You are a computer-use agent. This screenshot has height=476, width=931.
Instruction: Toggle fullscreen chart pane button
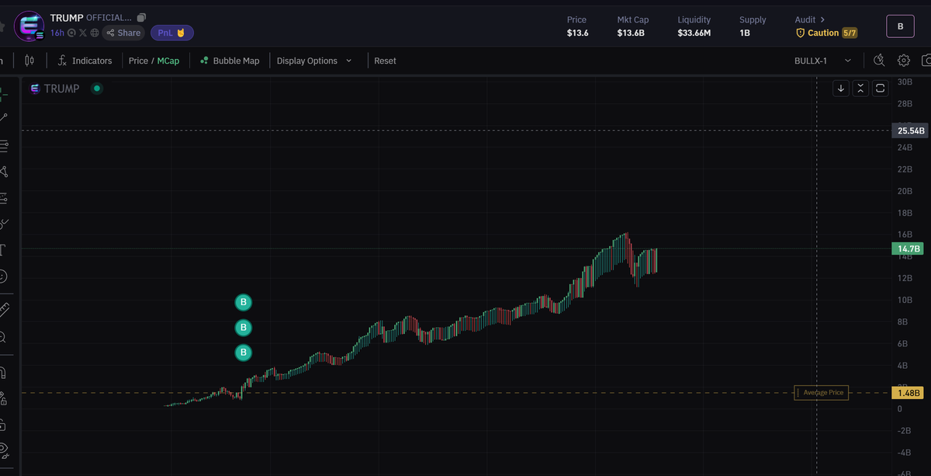880,89
